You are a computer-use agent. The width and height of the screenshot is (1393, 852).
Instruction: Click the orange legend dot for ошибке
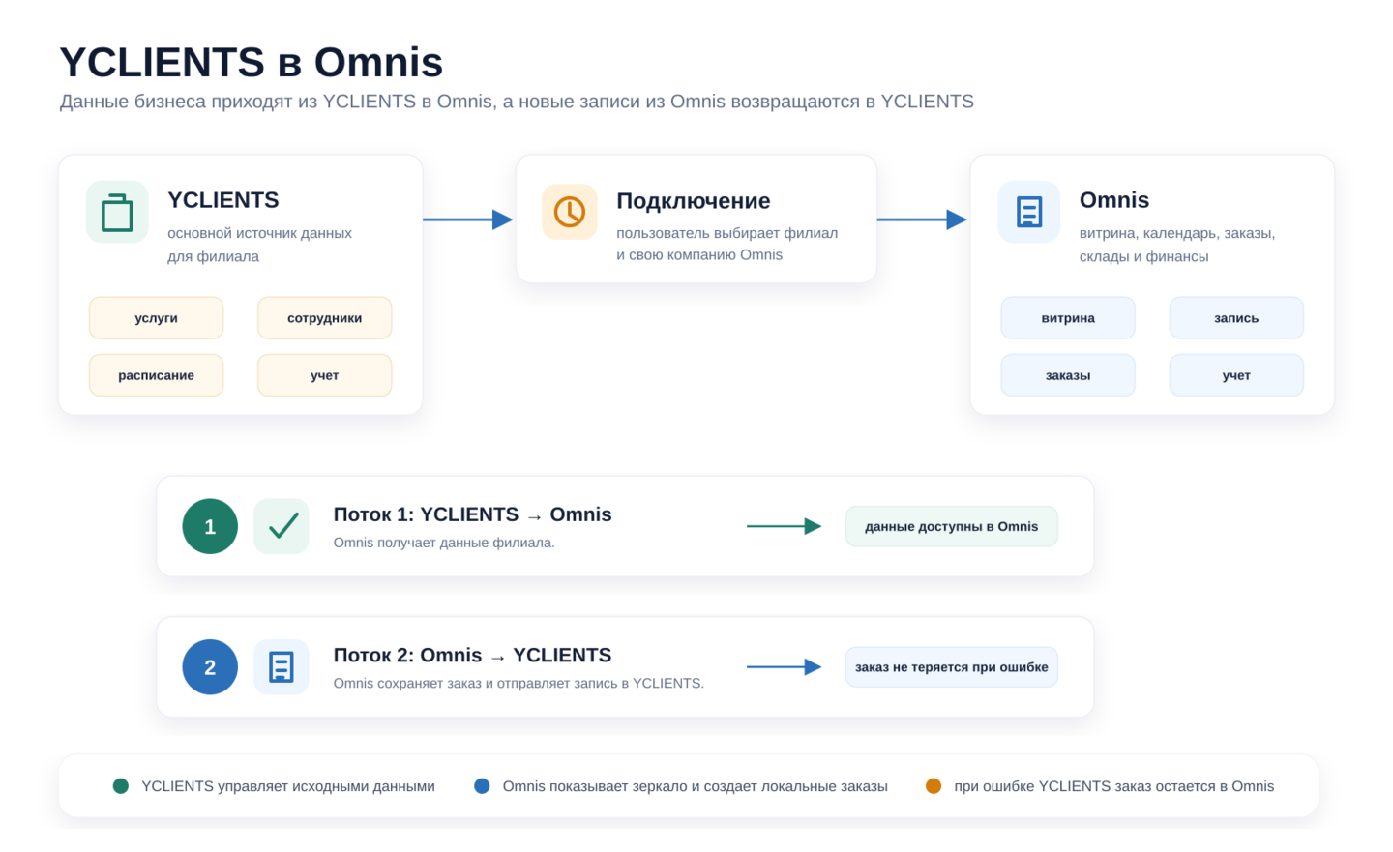tap(934, 786)
